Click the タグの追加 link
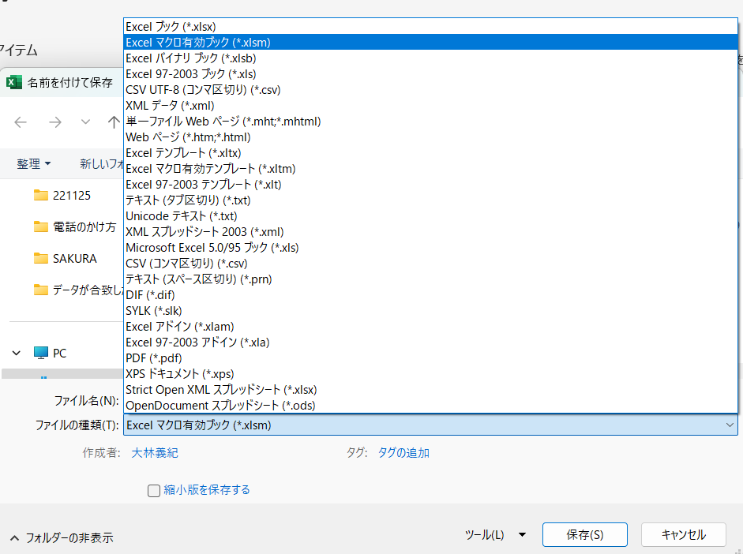This screenshot has width=743, height=554. [403, 452]
